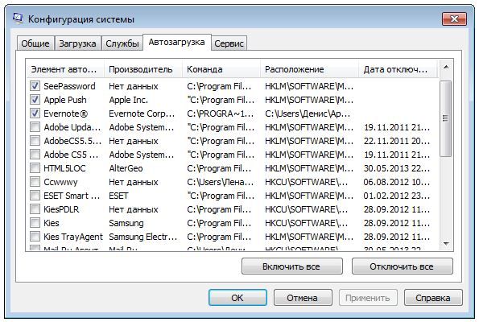Enable the HTML5LOC startup checkbox

[35, 168]
